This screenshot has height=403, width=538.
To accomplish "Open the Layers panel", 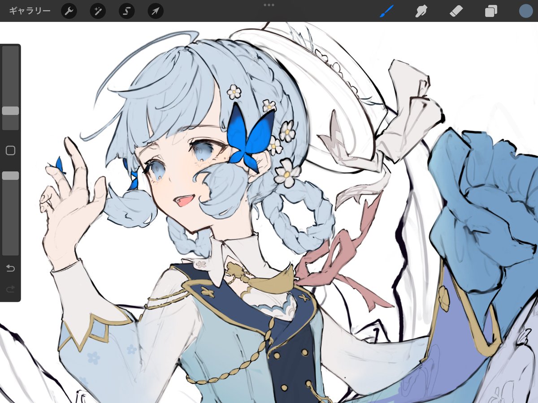I will click(x=491, y=11).
